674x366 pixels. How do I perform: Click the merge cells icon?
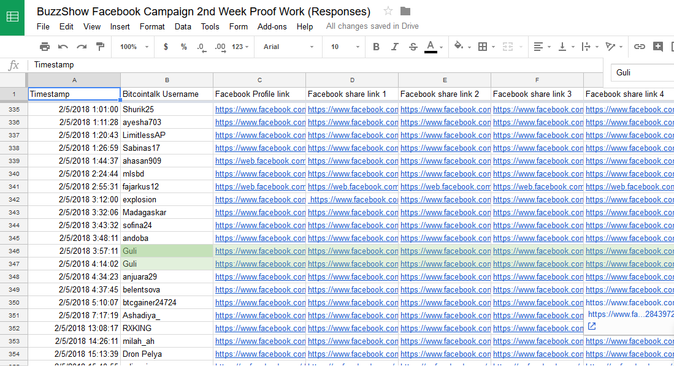pos(508,47)
